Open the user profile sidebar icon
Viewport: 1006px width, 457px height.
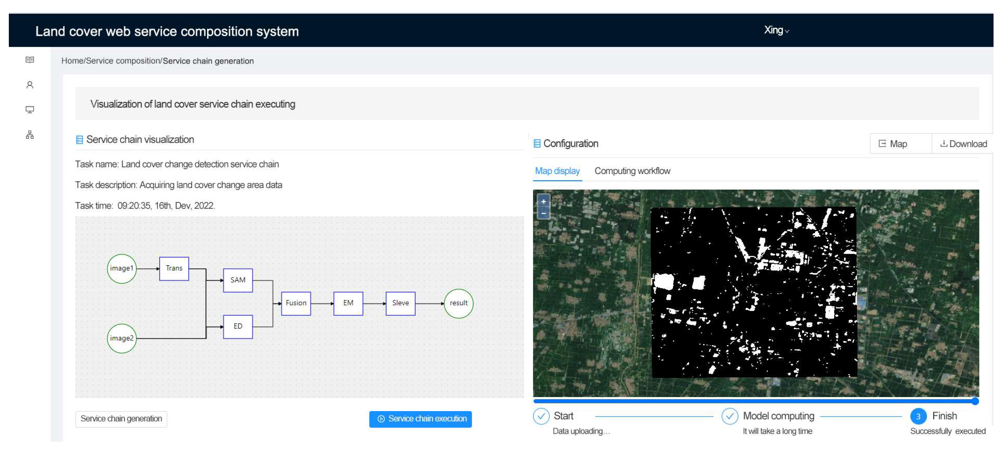click(30, 85)
